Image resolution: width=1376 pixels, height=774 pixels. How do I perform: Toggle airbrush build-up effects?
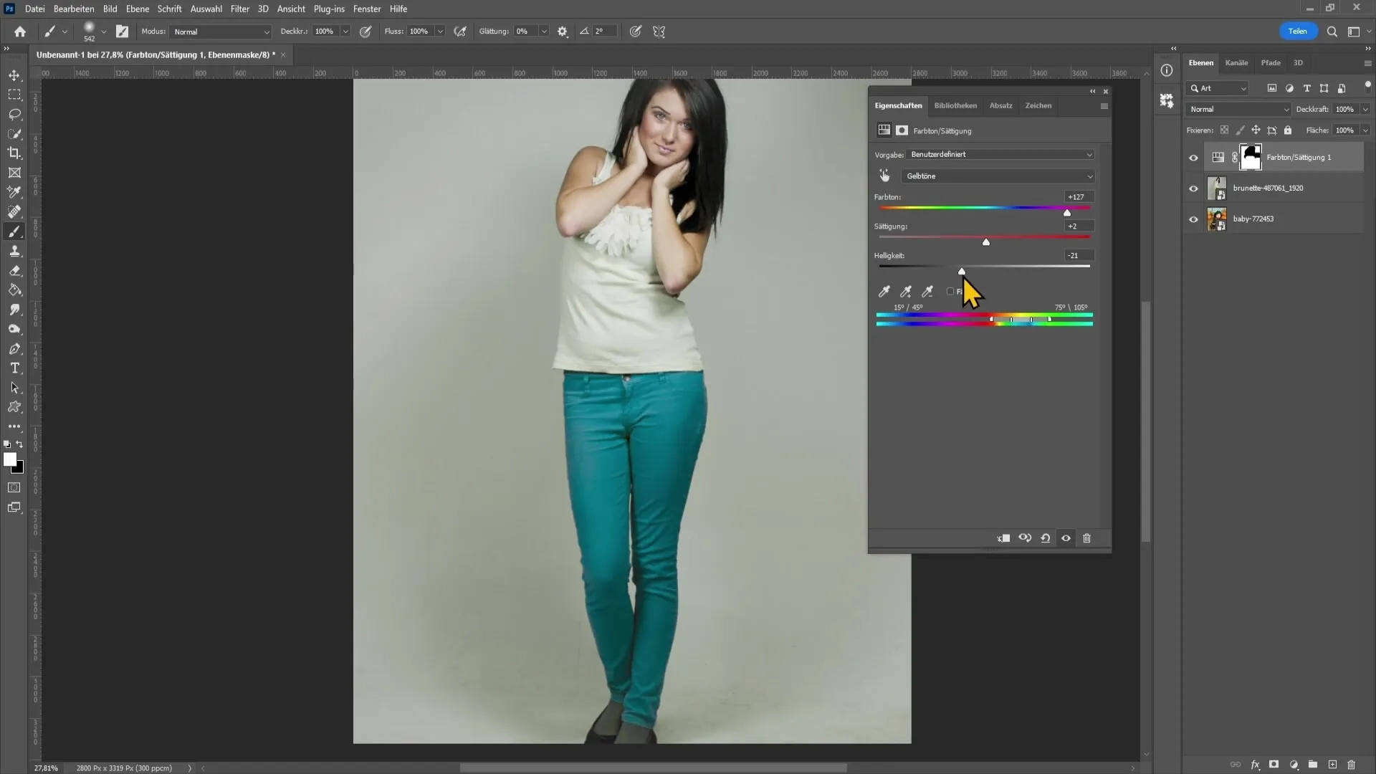460,32
